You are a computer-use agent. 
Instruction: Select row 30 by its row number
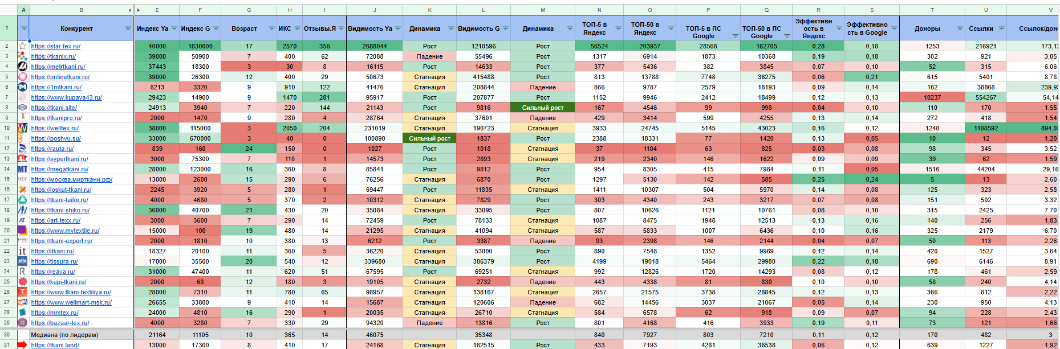tap(7, 335)
